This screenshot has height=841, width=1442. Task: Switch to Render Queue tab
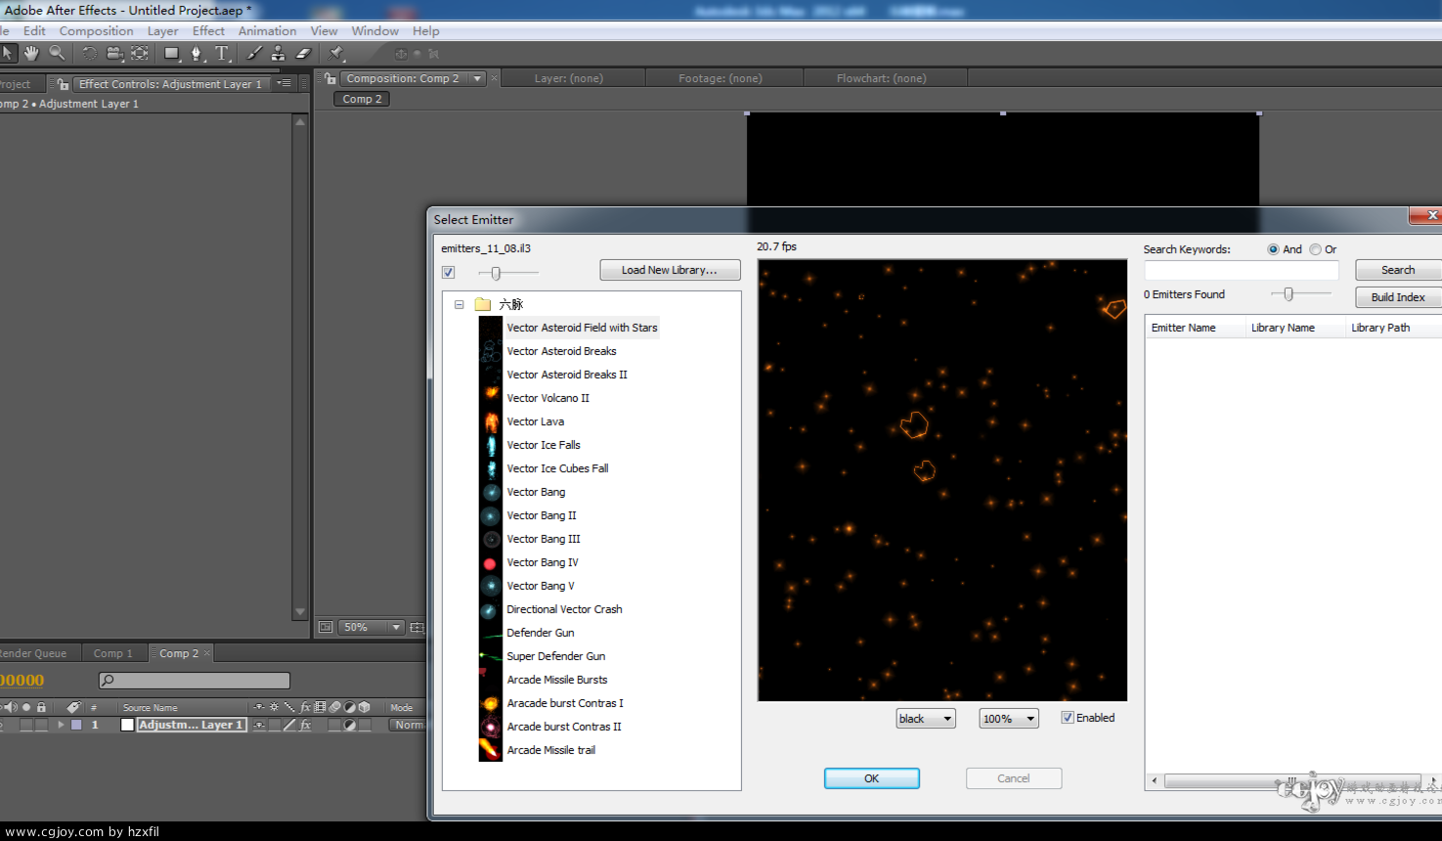pyautogui.click(x=33, y=653)
